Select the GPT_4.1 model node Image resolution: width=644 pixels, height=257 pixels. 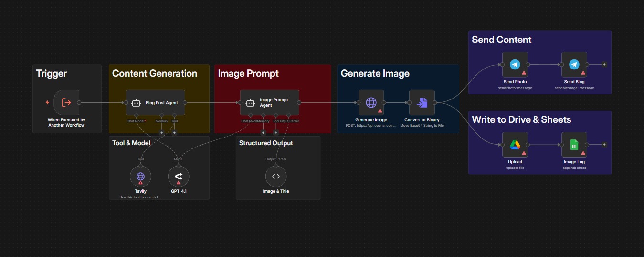179,177
